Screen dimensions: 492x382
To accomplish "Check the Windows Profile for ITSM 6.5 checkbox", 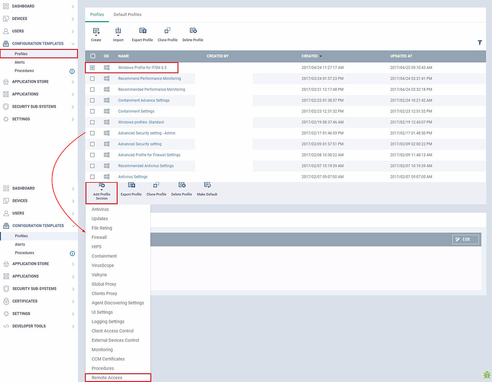I will (x=93, y=67).
